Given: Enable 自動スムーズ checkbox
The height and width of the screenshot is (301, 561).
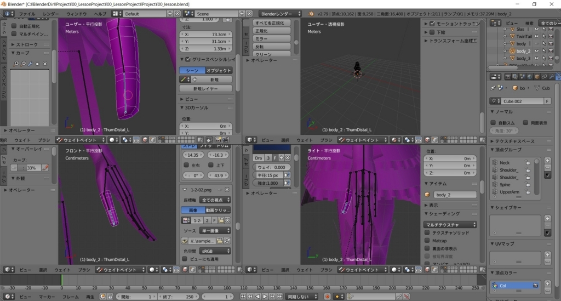Looking at the screenshot, I should point(493,122).
